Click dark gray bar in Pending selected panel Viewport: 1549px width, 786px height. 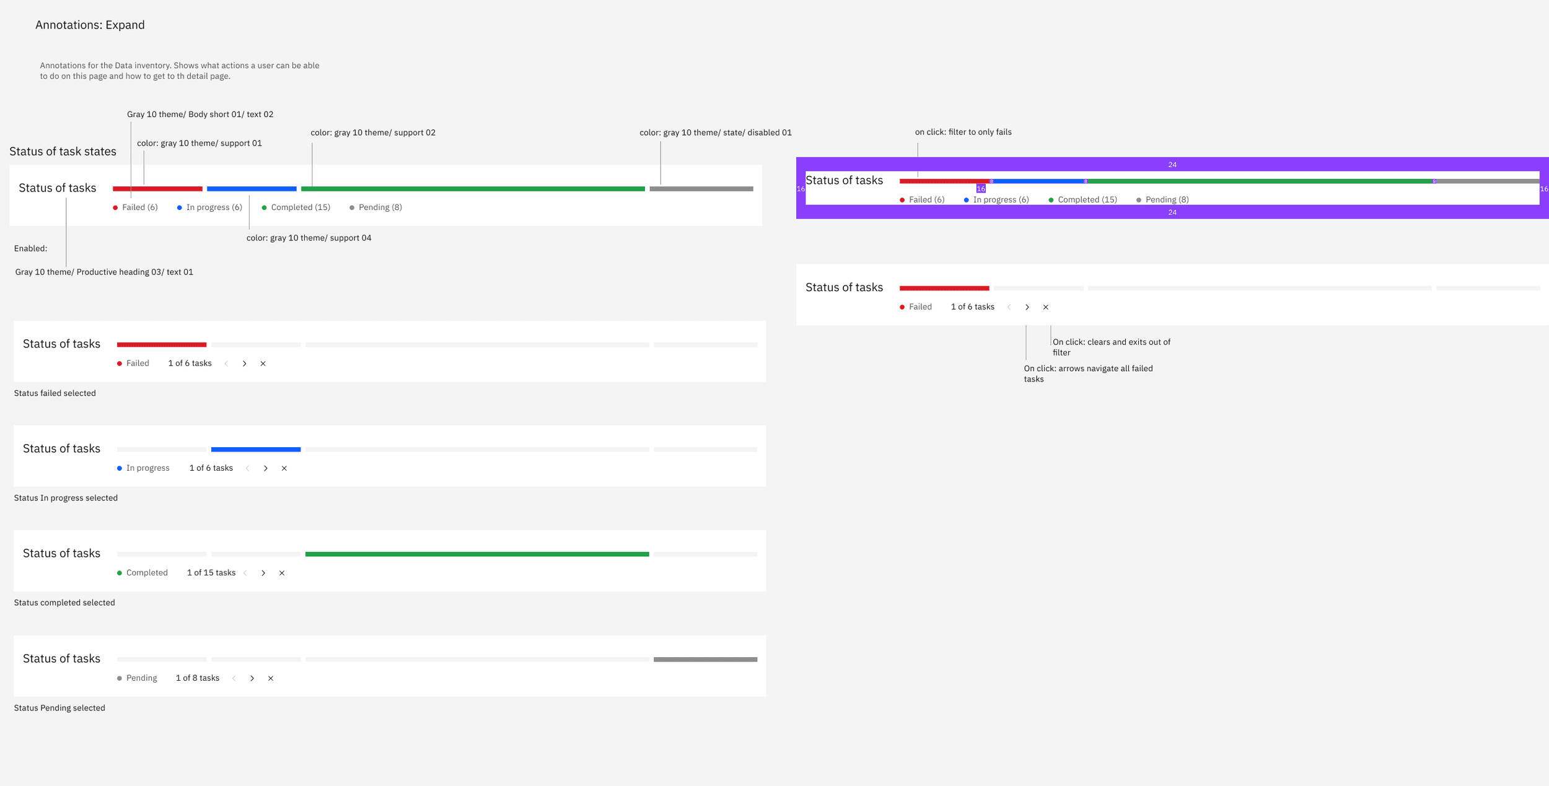(x=705, y=660)
